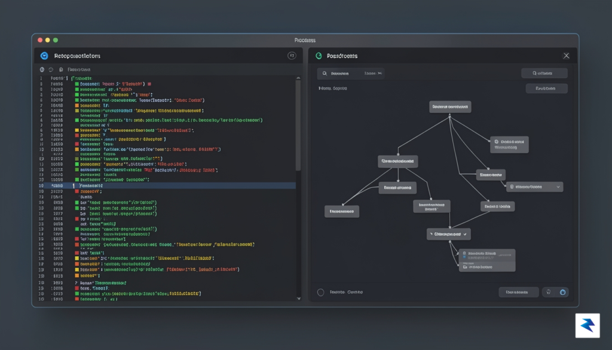Click the button with magnifier icon beside search row
The height and width of the screenshot is (350, 612).
tap(544, 74)
